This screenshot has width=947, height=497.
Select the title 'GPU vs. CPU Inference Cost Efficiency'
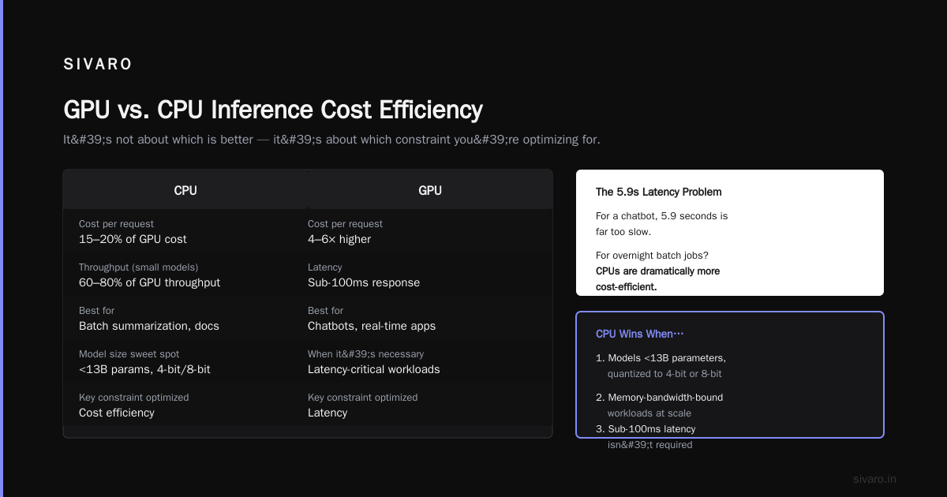272,110
